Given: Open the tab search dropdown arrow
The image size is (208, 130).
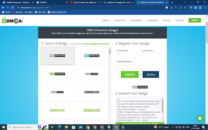Looking at the screenshot, I should [185, 2].
